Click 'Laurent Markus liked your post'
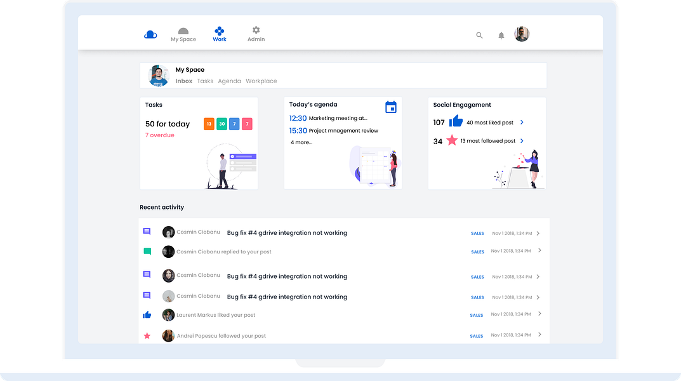The width and height of the screenshot is (681, 381). point(216,316)
